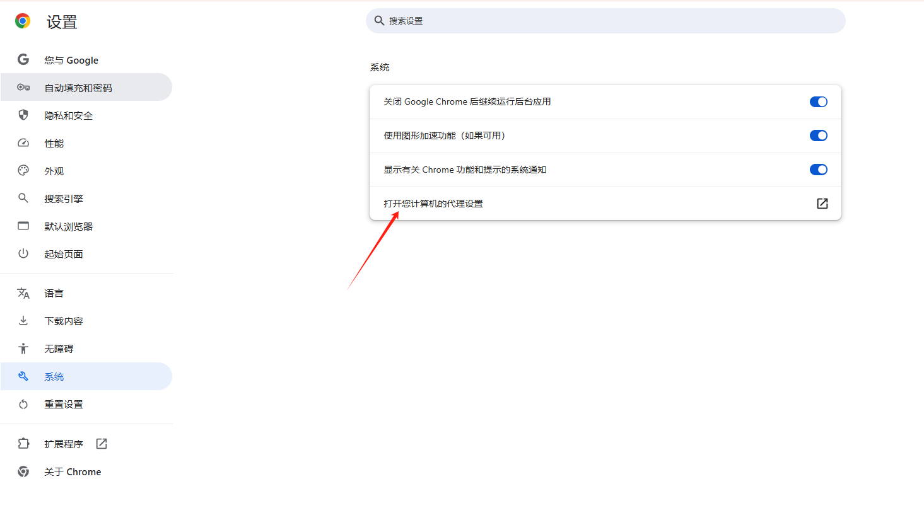The height and width of the screenshot is (508, 924).
Task: Click 打开您计算机的代理设置 row
Action: [x=605, y=204]
